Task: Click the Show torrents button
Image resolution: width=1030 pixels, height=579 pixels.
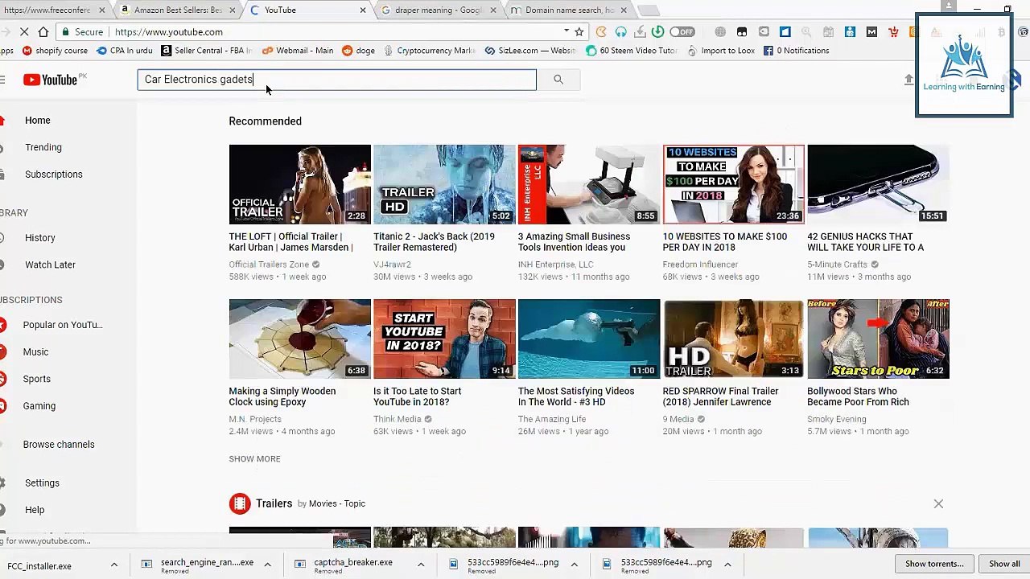Action: pyautogui.click(x=934, y=564)
